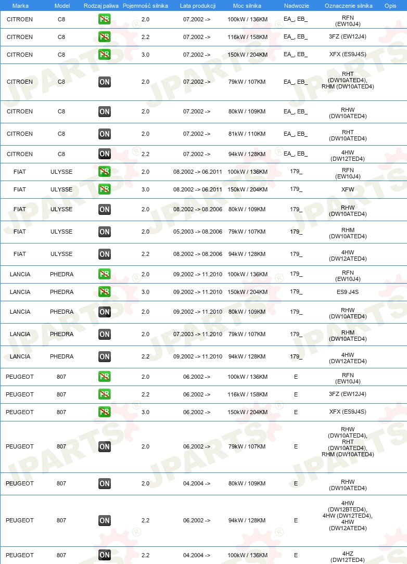The image size is (407, 564).
Task: Select the XFX (ES9J4S) cell in Peugeot row
Action: click(x=348, y=412)
